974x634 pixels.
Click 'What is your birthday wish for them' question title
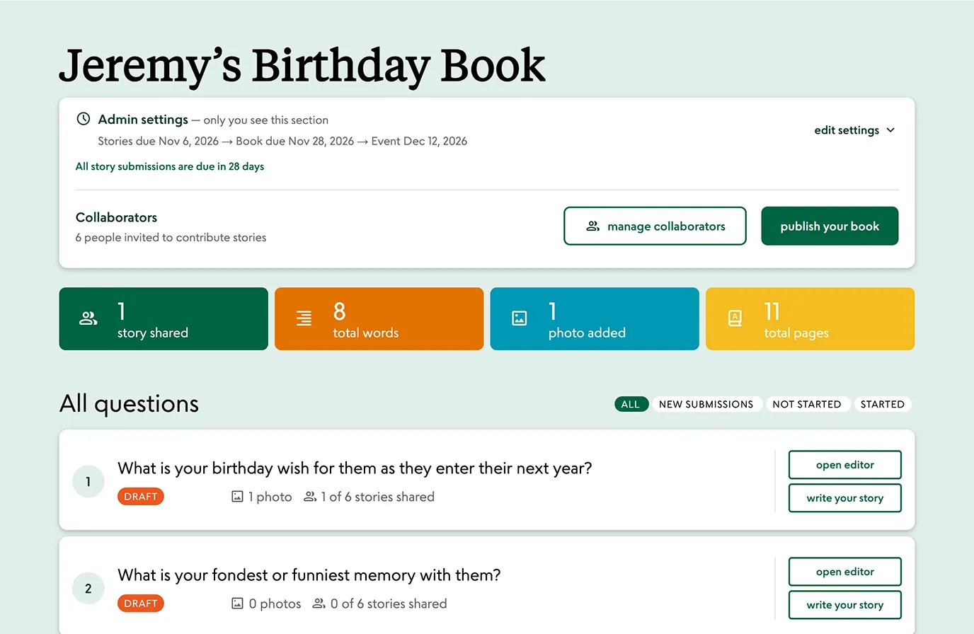355,468
